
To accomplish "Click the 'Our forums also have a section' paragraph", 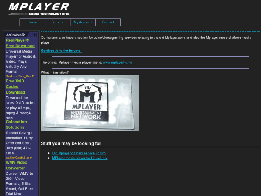I will tap(146, 40).
